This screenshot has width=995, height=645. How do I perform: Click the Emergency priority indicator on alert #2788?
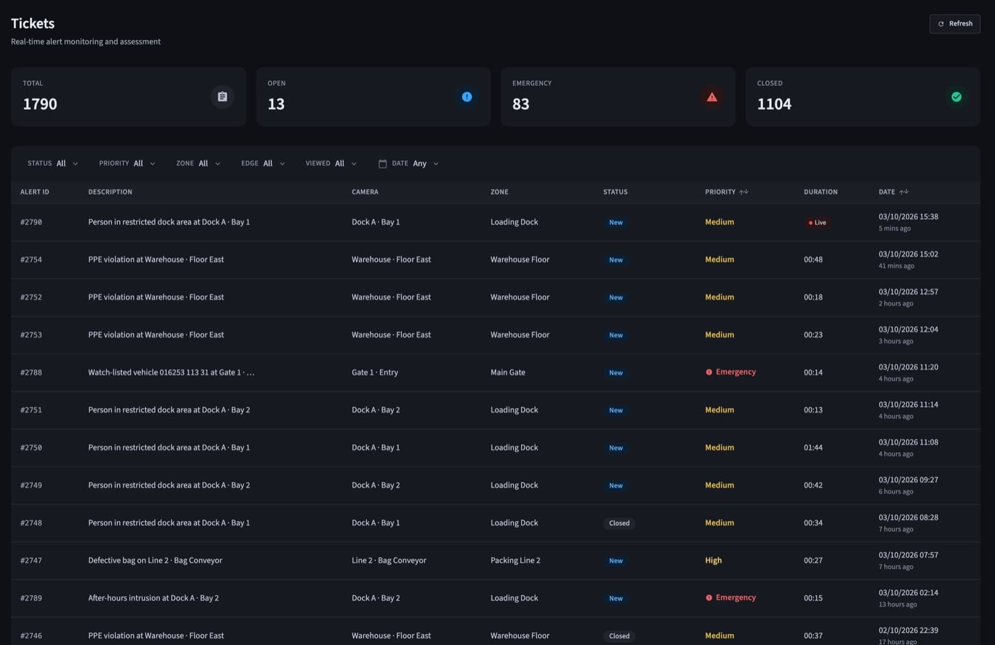(731, 372)
